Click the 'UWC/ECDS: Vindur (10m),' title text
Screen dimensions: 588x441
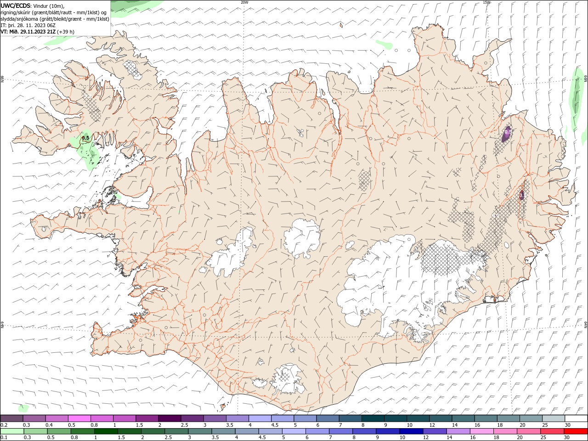coord(33,6)
